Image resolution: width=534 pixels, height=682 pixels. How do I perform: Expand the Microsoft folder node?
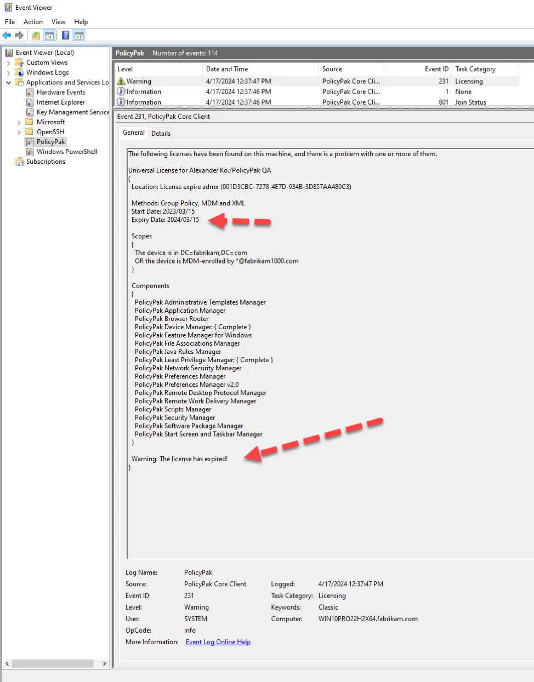(19, 122)
